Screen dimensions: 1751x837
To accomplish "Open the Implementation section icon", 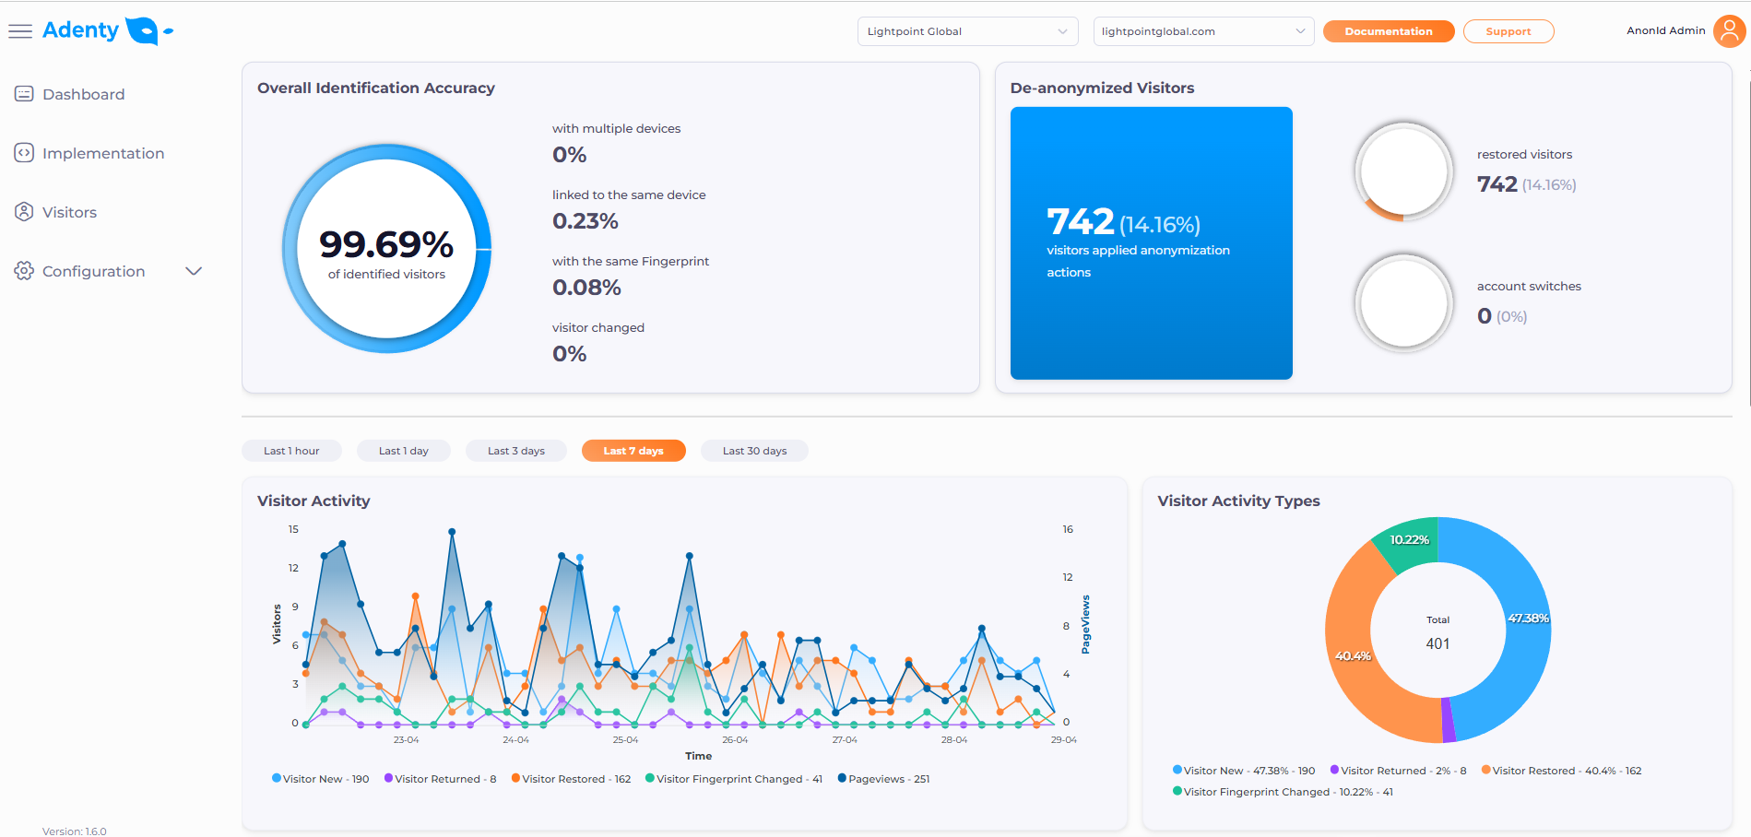I will (23, 152).
